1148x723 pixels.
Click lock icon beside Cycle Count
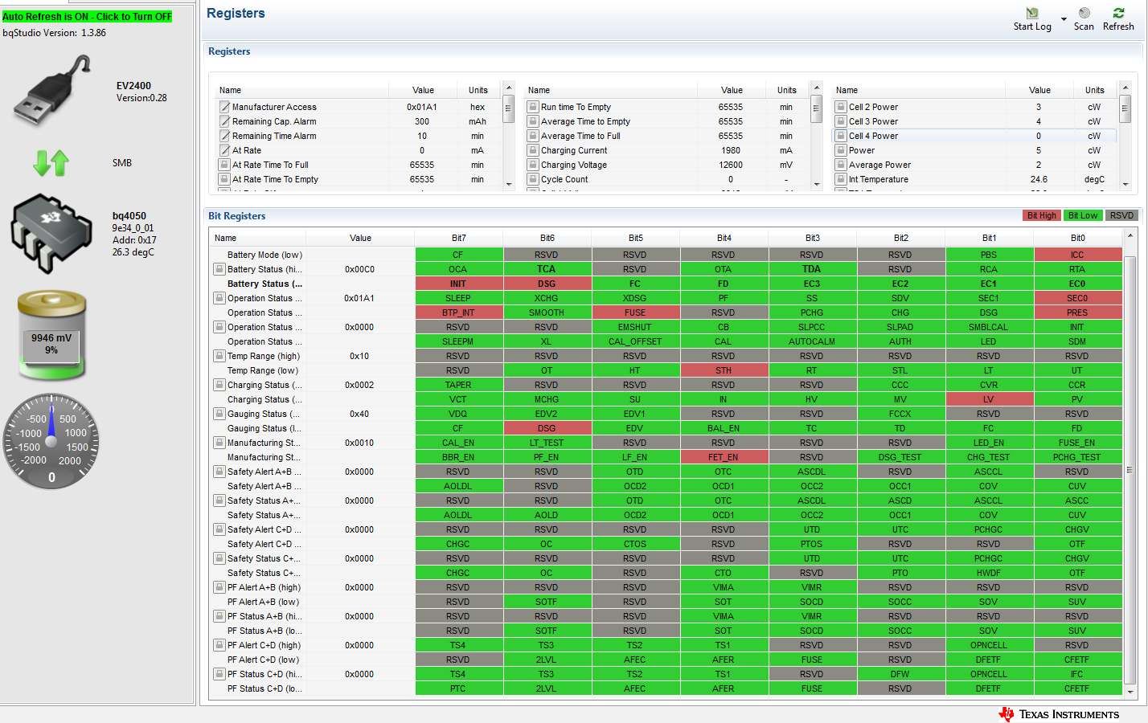[x=533, y=179]
